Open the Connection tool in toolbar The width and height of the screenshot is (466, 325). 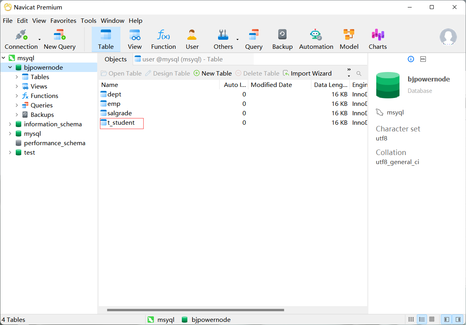pyautogui.click(x=21, y=39)
